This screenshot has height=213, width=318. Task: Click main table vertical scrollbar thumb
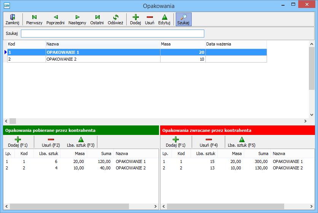(x=312, y=68)
